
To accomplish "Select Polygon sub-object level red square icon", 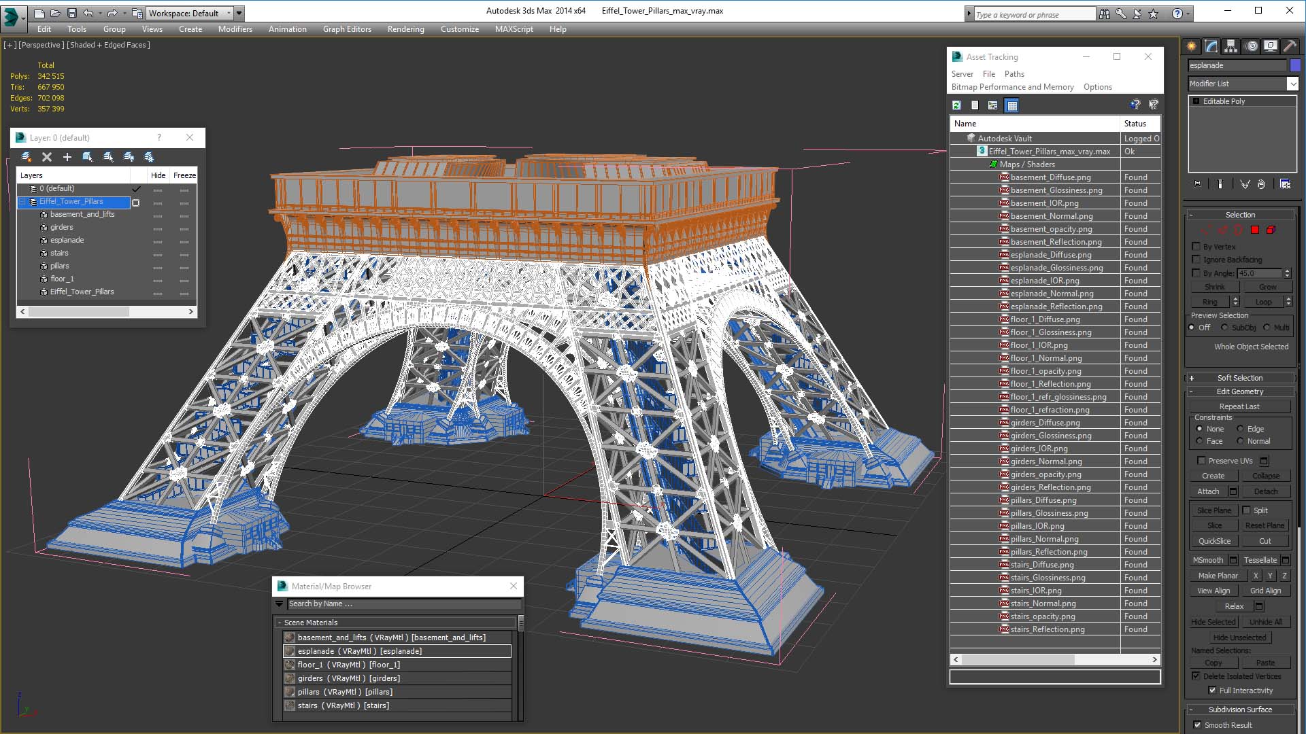I will (1255, 230).
